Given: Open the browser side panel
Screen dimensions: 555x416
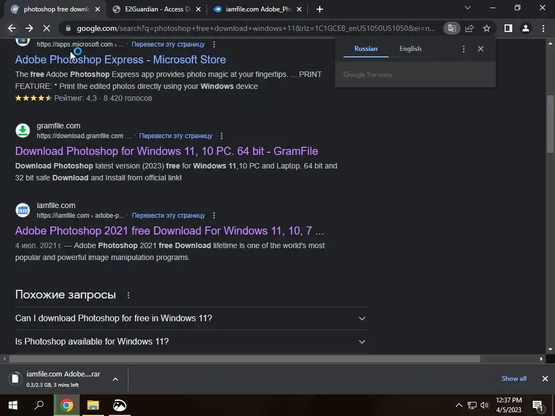Looking at the screenshot, I should (508, 28).
